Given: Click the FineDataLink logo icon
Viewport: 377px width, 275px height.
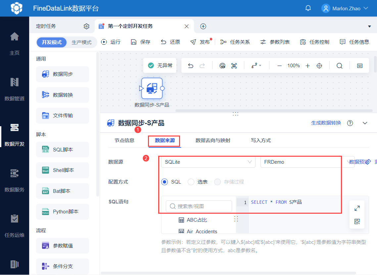Looking at the screenshot, I should [17, 8].
